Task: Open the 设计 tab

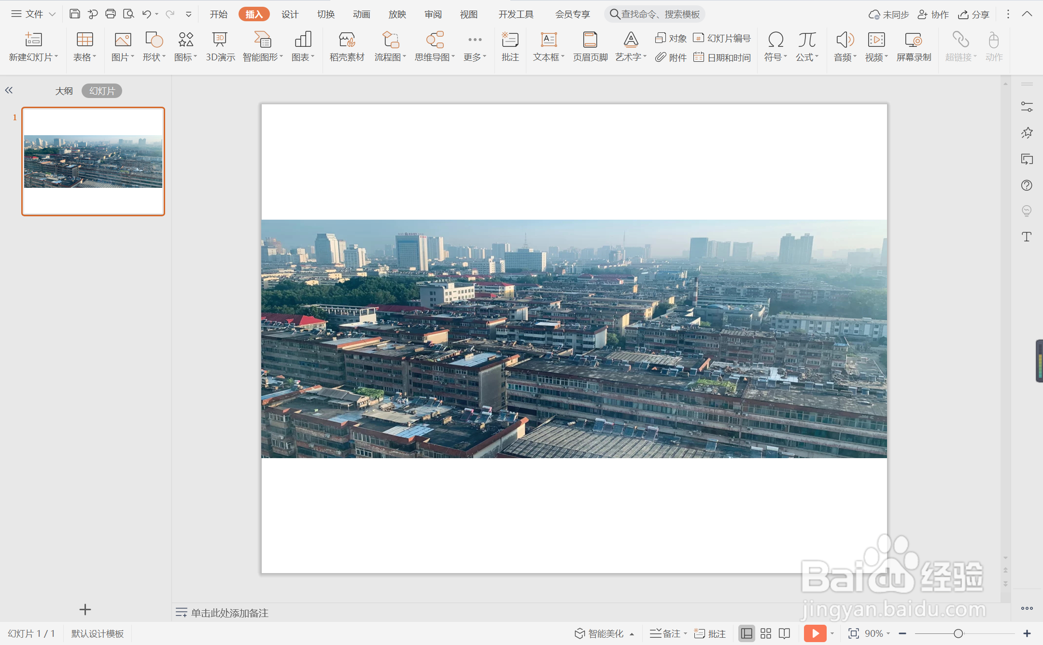Action: pyautogui.click(x=290, y=14)
